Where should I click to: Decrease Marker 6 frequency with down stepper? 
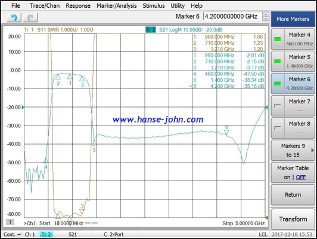[x=266, y=19]
